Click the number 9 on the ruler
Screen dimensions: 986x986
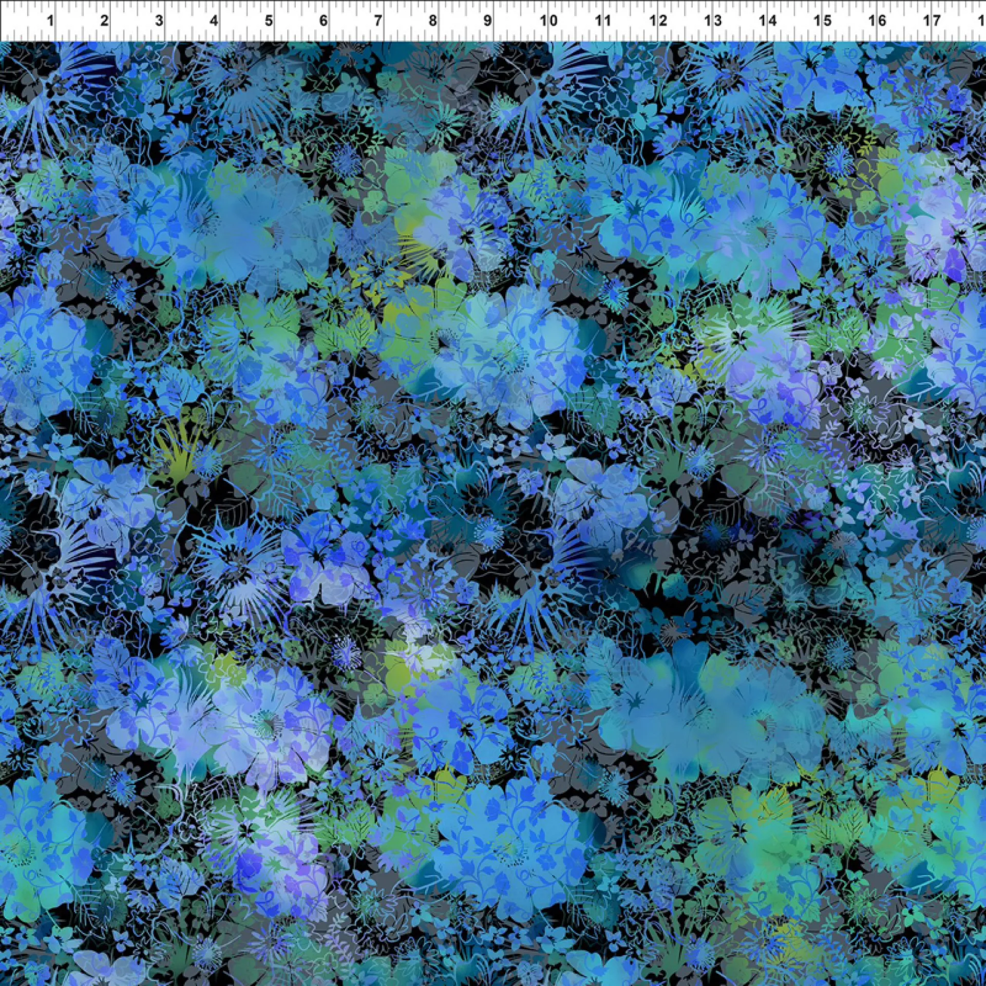487,21
